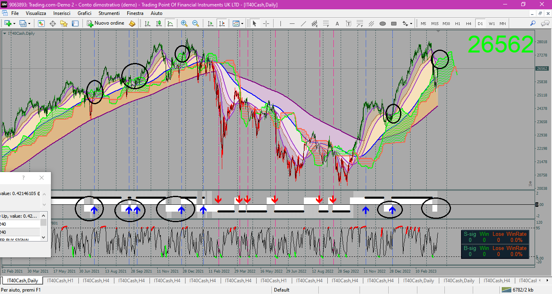Open the Aiuto menu
552x294 pixels.
(156, 13)
